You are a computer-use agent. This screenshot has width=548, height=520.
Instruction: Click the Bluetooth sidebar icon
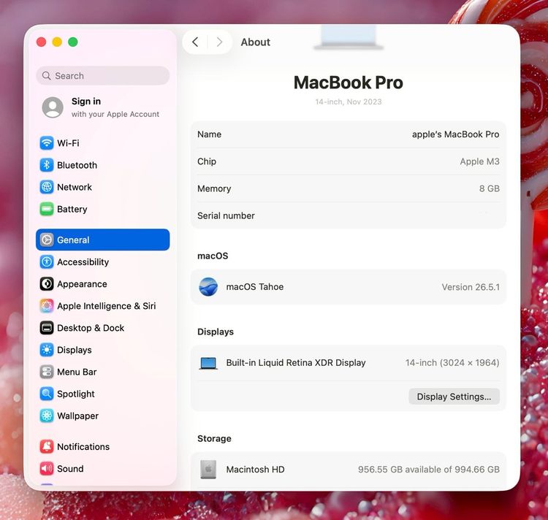[47, 165]
